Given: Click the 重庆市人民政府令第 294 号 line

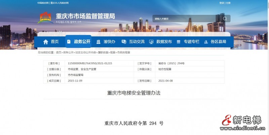Looking at the screenshot, I should (x=134, y=123).
